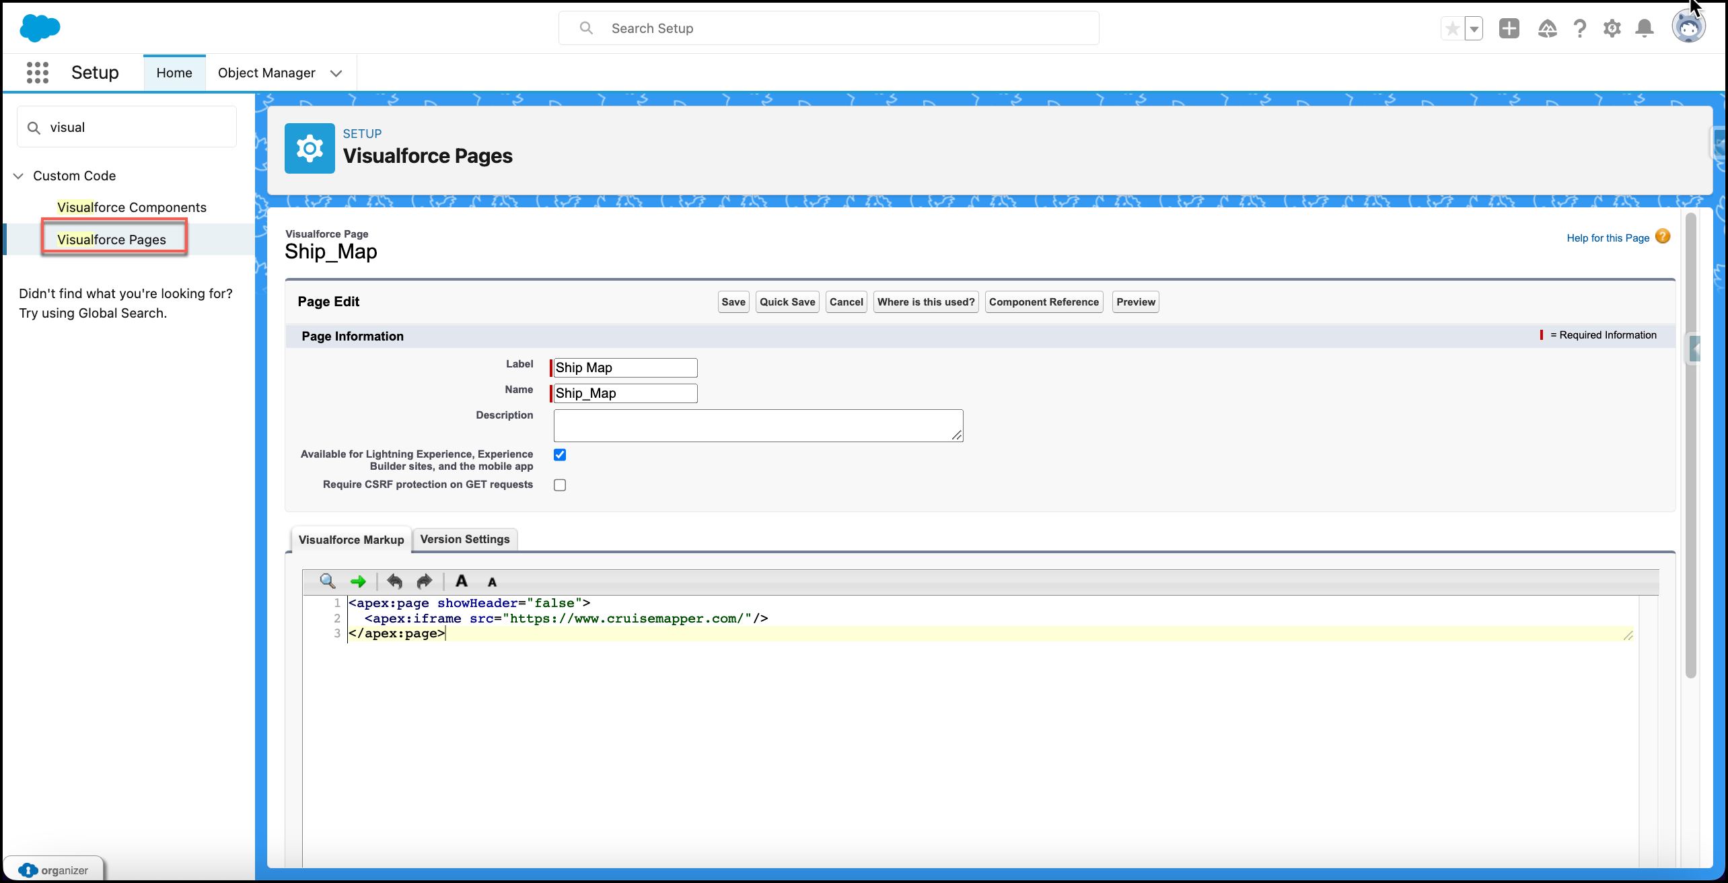Click the search icon in markup editor toolbar
Viewport: 1728px width, 883px height.
tap(328, 581)
